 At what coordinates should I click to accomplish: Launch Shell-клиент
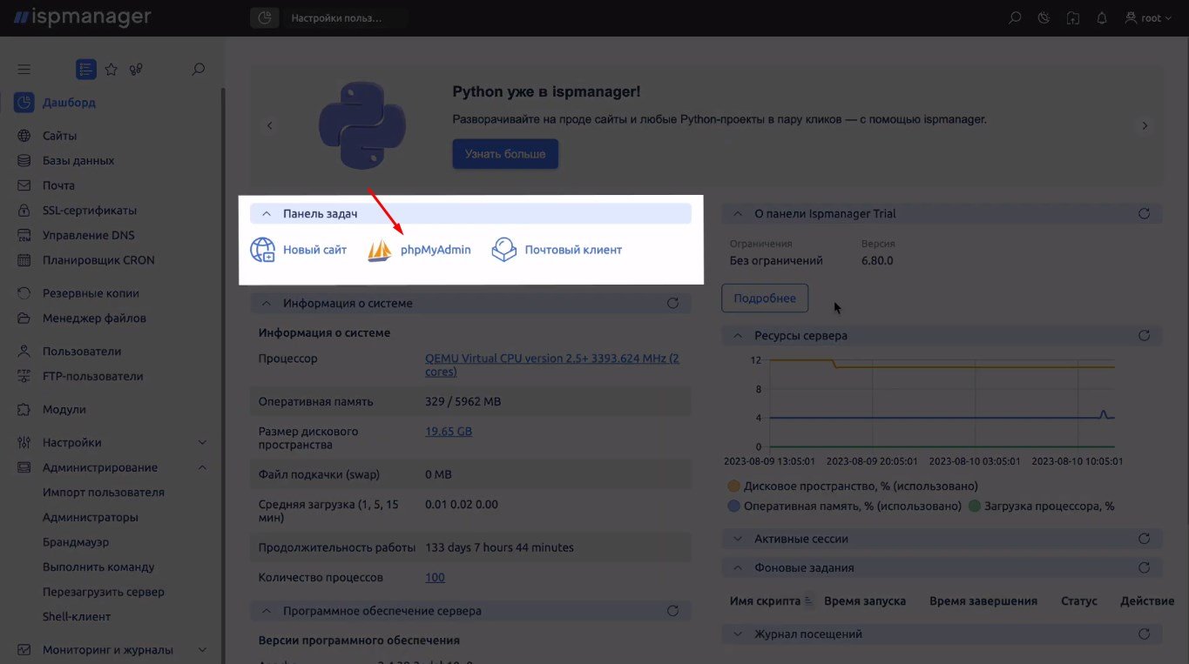coord(77,617)
